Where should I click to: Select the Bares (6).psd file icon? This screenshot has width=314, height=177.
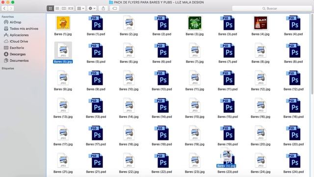pos(162,50)
